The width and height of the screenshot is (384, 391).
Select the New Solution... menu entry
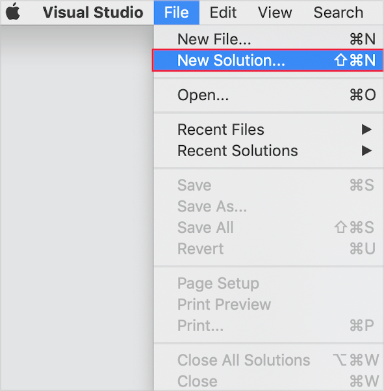click(268, 61)
